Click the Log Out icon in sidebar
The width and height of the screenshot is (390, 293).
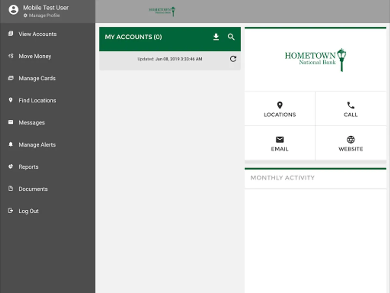click(11, 211)
